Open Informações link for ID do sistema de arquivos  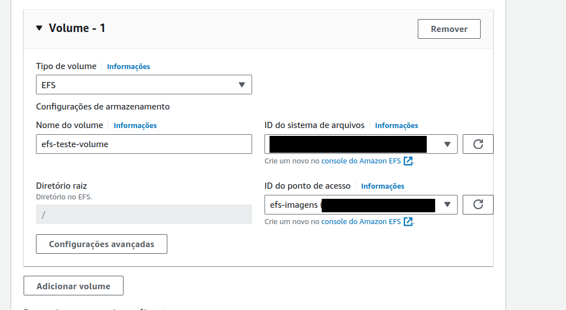[x=396, y=126]
